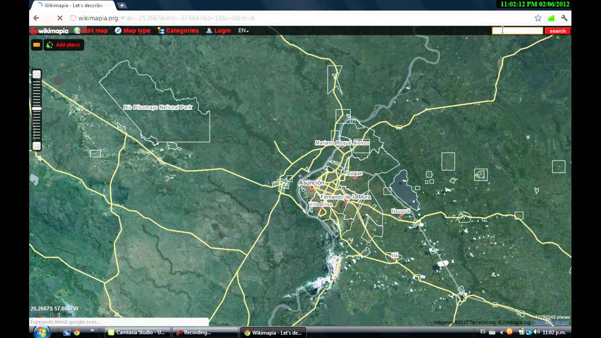This screenshot has height=338, width=601.
Task: Click the Villa Elisa map label
Action: coord(321,204)
